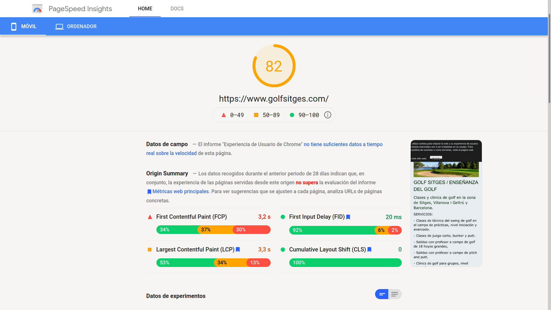
Task: Click the CLS value 0
Action: [x=400, y=249]
